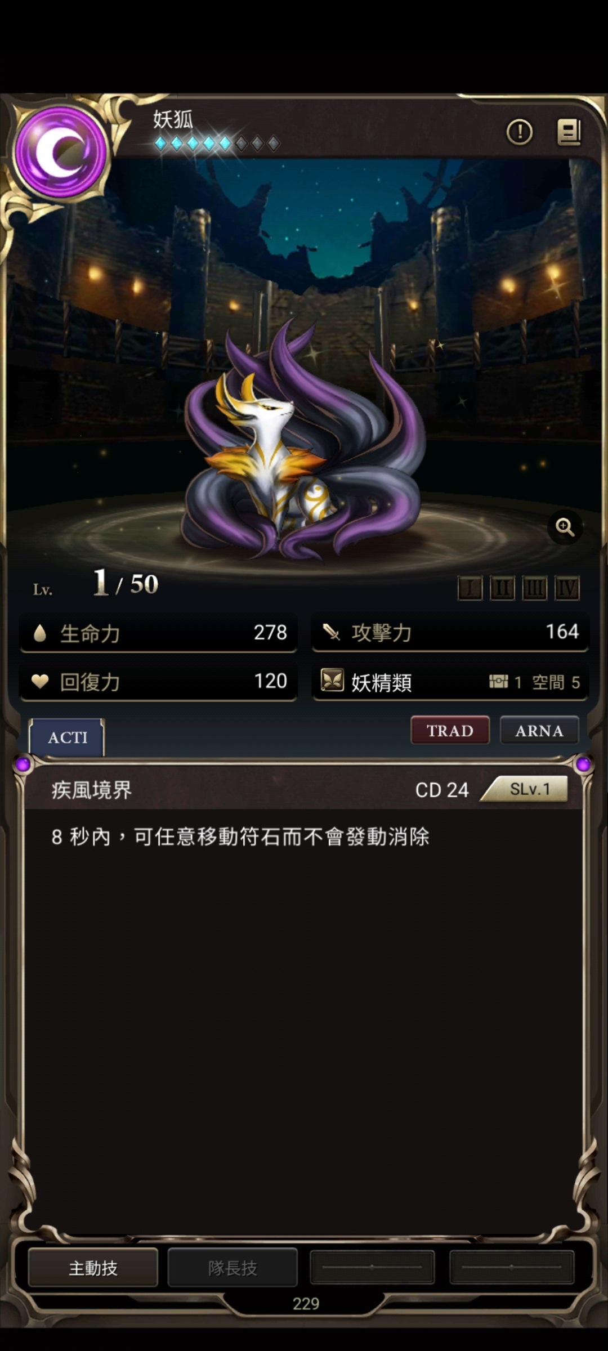Open the ARNA button
Image resolution: width=608 pixels, height=1351 pixels.
point(539,730)
